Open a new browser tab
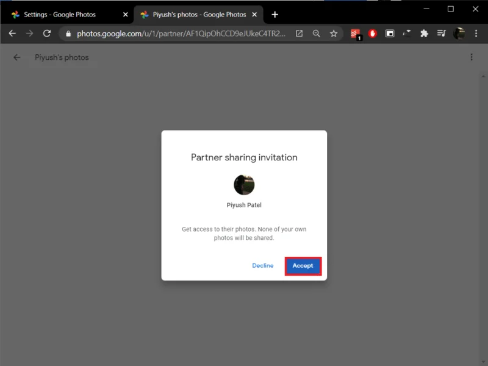The height and width of the screenshot is (366, 488). pyautogui.click(x=274, y=15)
